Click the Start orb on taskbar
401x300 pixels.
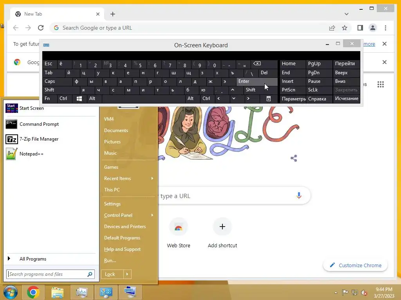coord(11,292)
